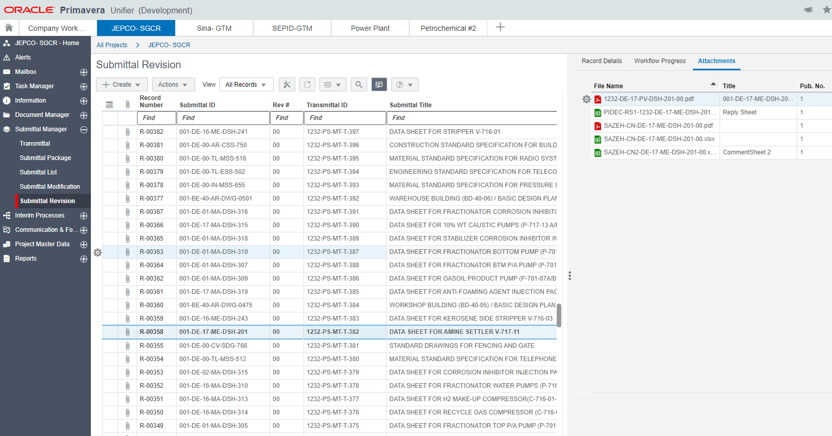Open the Actions dropdown menu

pos(173,85)
